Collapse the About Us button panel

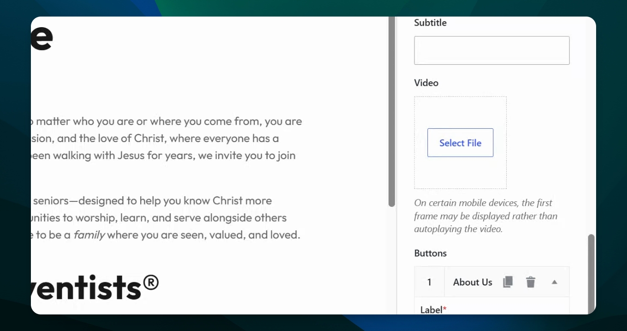[555, 282]
